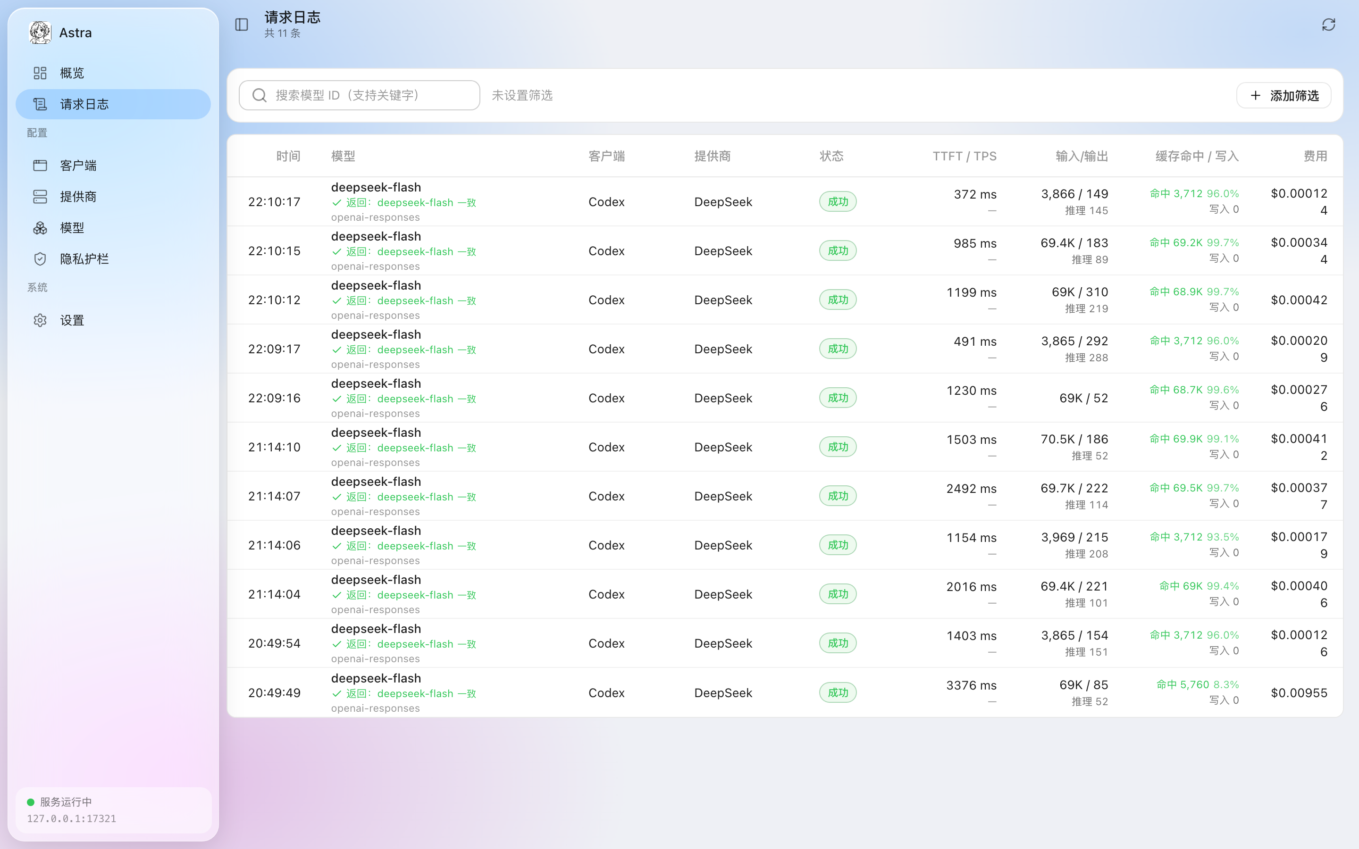The height and width of the screenshot is (849, 1359).
Task: Click 成功 badge in 22:09:16 row
Action: pyautogui.click(x=838, y=398)
